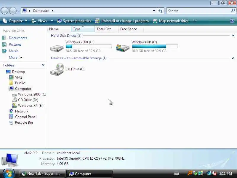The width and height of the screenshot is (237, 178).
Task: Click the Network icon in folder tree
Action: coord(11,111)
